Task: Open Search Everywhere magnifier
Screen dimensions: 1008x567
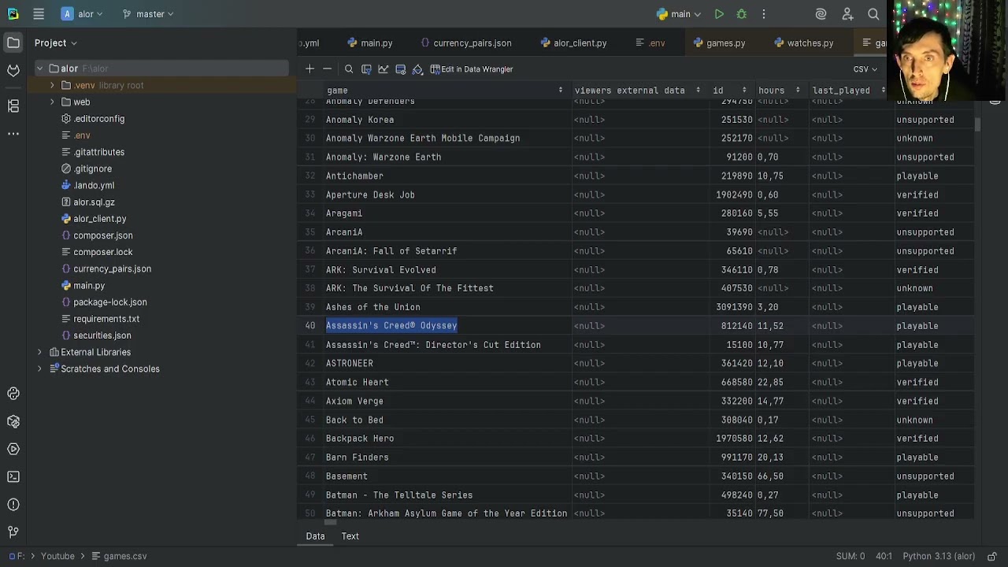Action: click(x=873, y=14)
